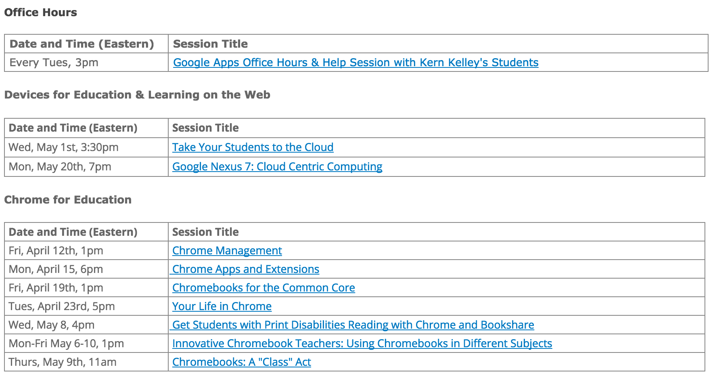Click the Tues, April 23rd, 5pm cell

click(x=86, y=306)
